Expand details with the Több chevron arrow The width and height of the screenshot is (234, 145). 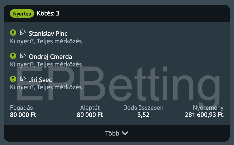tap(125, 133)
